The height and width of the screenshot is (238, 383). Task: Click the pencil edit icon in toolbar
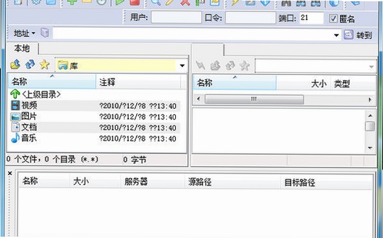coord(170,2)
